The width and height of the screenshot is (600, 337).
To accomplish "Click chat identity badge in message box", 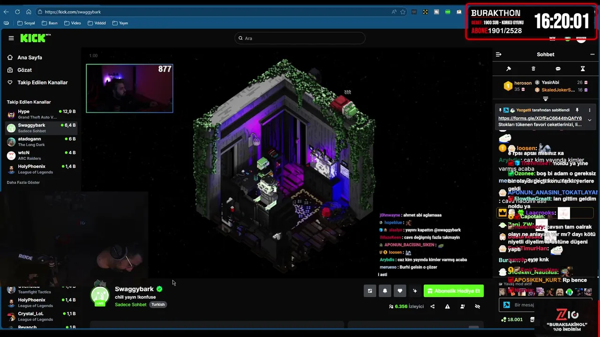I will (x=506, y=305).
